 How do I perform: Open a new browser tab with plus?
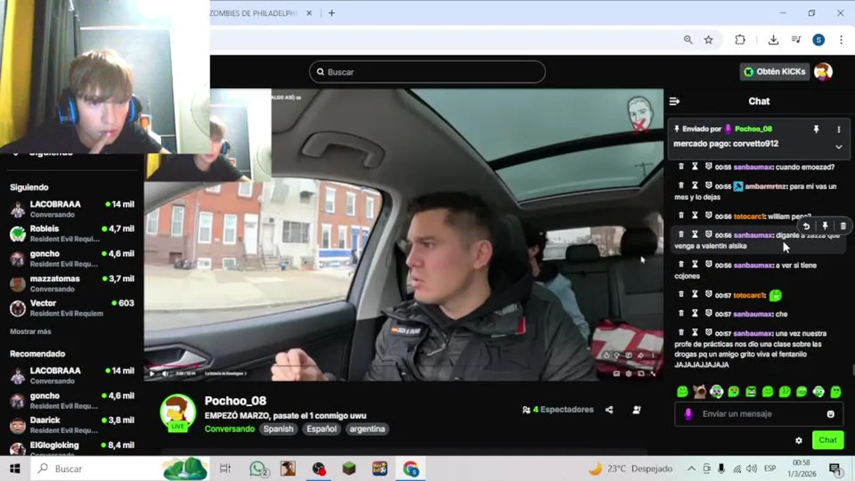click(331, 13)
